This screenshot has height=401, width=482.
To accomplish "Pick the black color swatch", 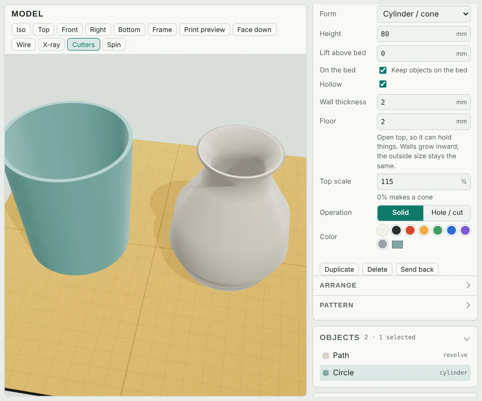I will click(396, 230).
